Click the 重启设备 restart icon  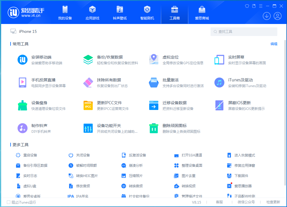point(18,155)
